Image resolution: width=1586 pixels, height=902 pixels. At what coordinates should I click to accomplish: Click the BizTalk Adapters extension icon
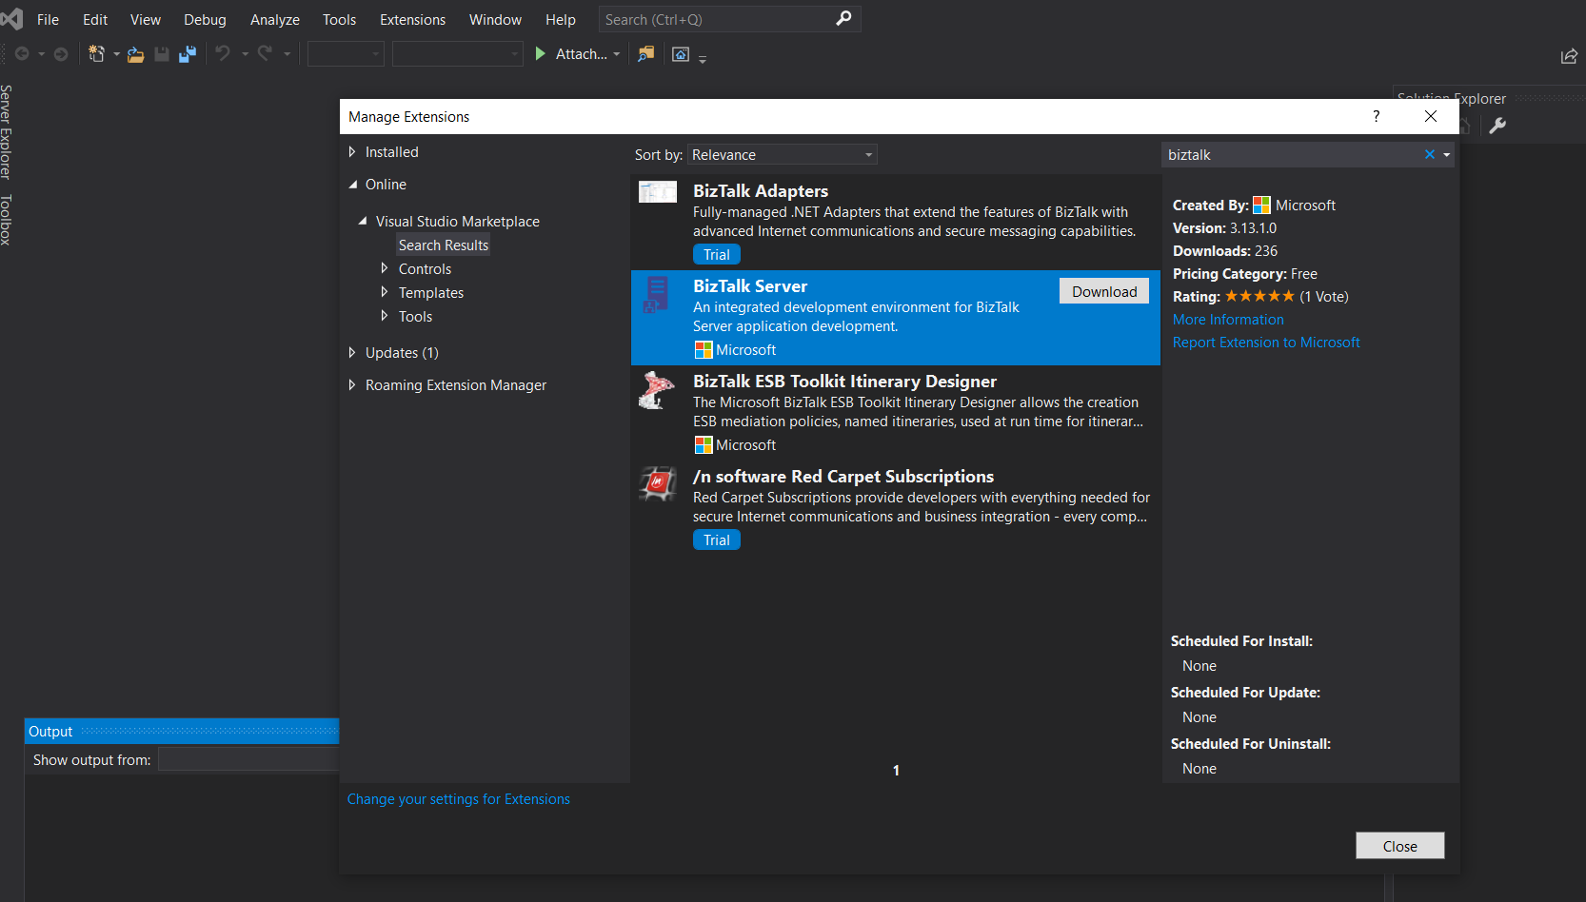click(658, 192)
